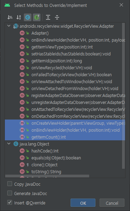The image size is (130, 211).
Task: Click method icon next to hashCode()
Action: point(22,151)
